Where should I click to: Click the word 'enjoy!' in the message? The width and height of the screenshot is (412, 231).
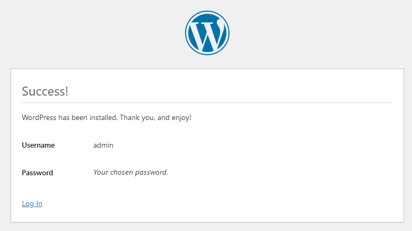[181, 117]
